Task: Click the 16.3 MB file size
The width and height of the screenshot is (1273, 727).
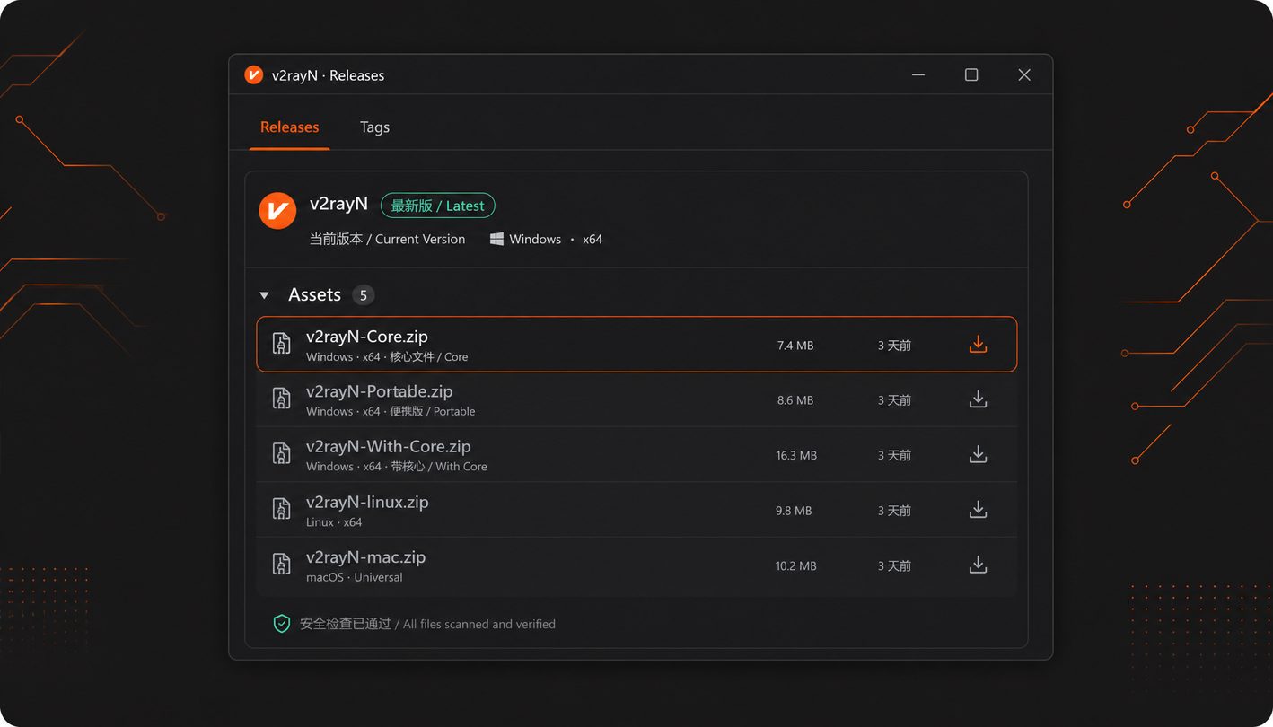Action: [796, 455]
